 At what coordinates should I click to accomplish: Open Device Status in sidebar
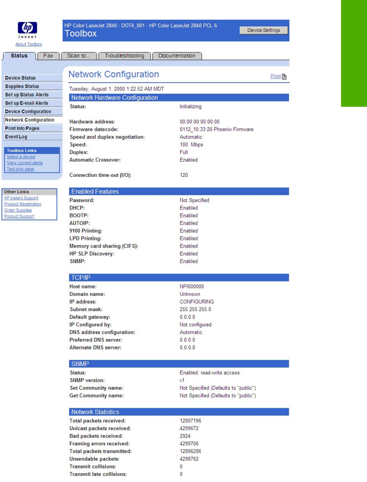pos(33,78)
